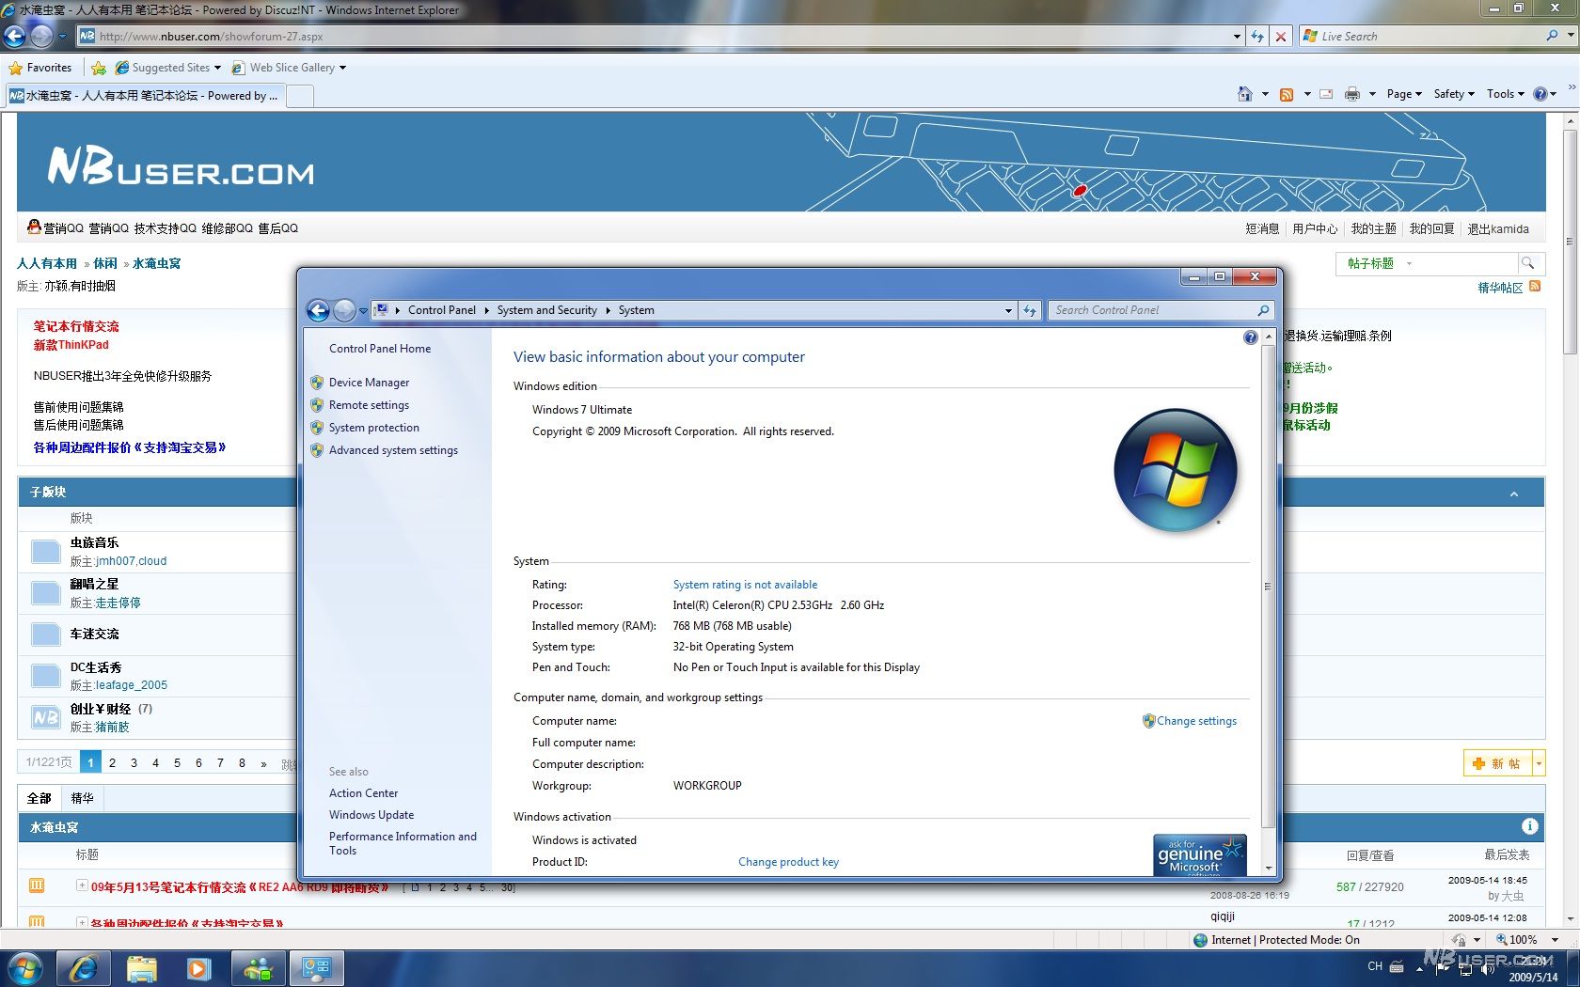
Task: Stop loading with the red X button
Action: coord(1280,36)
